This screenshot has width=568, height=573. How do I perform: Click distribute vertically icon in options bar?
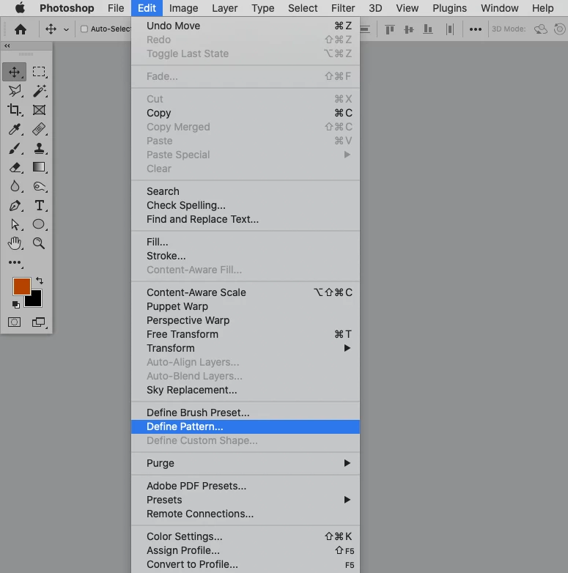pos(450,29)
